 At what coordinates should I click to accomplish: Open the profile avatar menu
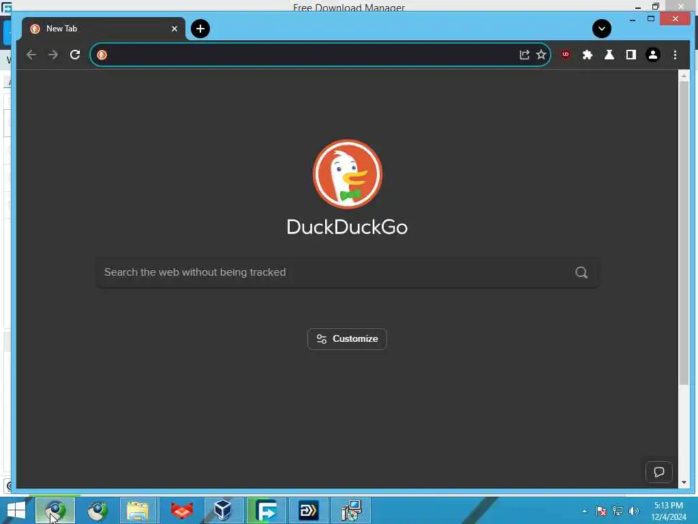[x=652, y=55]
